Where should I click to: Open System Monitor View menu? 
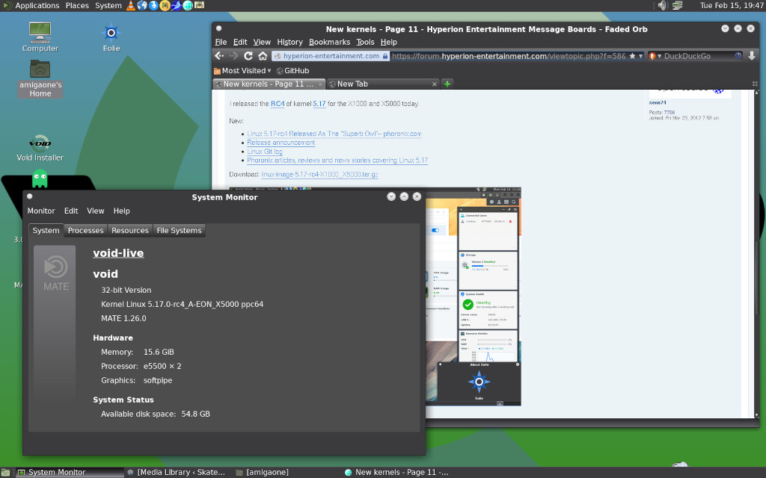click(96, 211)
